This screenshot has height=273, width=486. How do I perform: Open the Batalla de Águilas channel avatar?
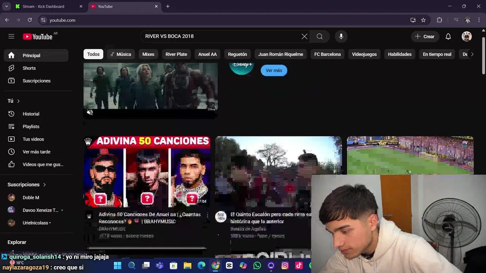221,217
